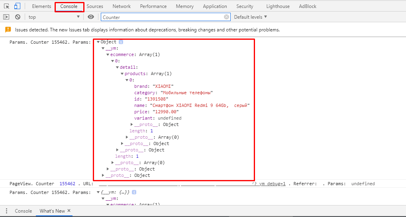This screenshot has width=406, height=217.
Task: Click the PageView counter number 155462
Action: click(x=67, y=184)
